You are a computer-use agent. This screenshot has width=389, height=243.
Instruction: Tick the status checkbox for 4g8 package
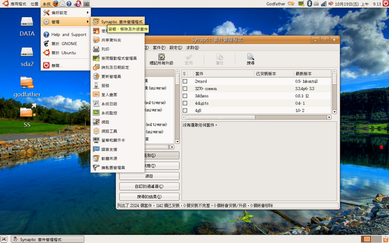(x=185, y=111)
